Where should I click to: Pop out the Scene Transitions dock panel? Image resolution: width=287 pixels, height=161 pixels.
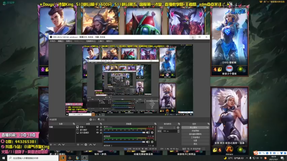click(179, 124)
